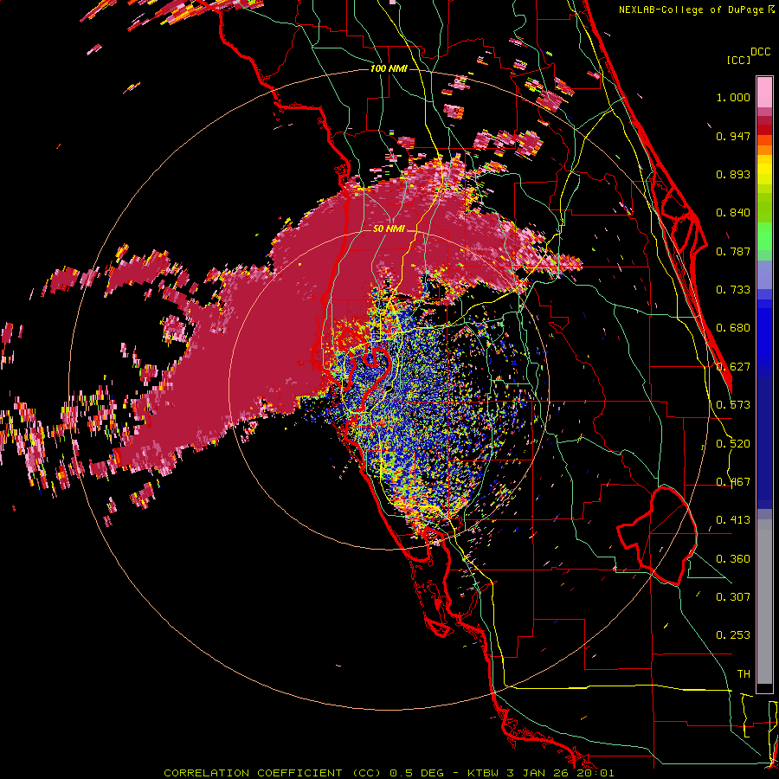Pick the bright green band on color bar

[x=764, y=236]
